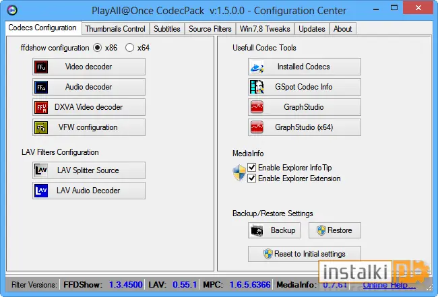Viewport: 438px width, 297px height.
Task: Click the FFDShow version 1.3.4500 value
Action: pyautogui.click(x=126, y=285)
